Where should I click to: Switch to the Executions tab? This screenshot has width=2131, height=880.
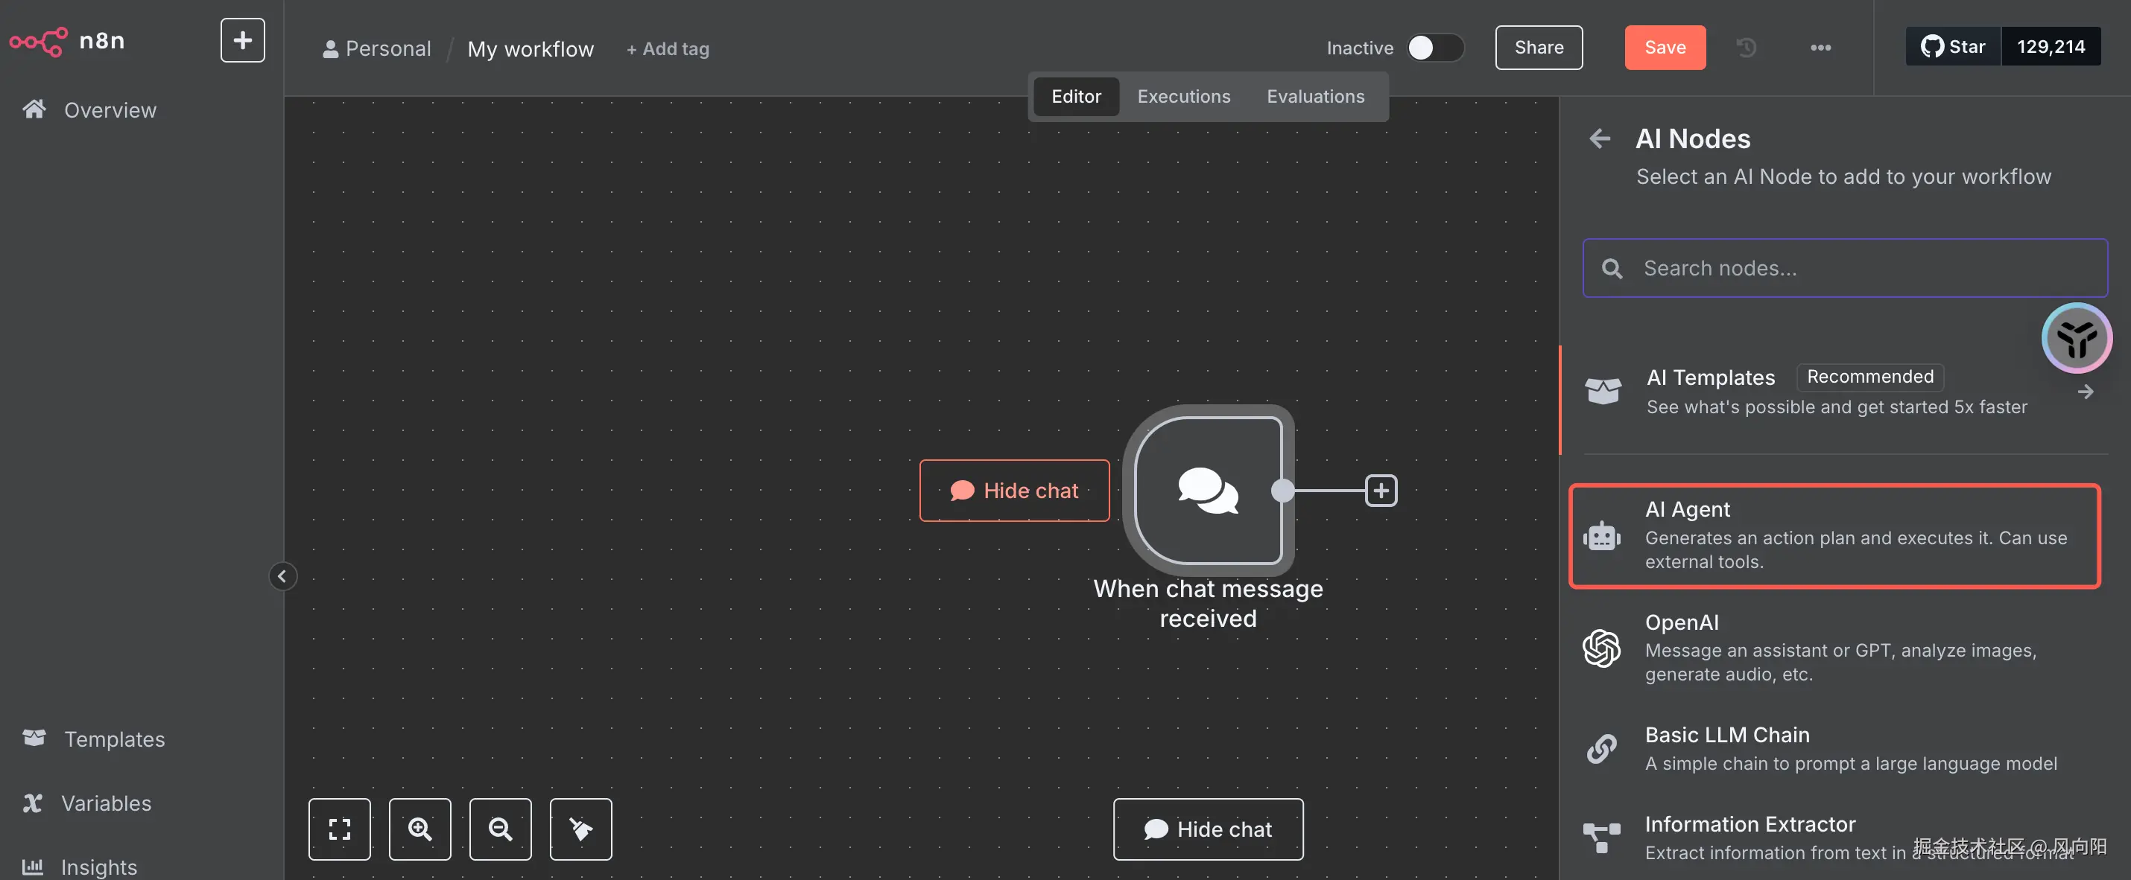(1183, 97)
